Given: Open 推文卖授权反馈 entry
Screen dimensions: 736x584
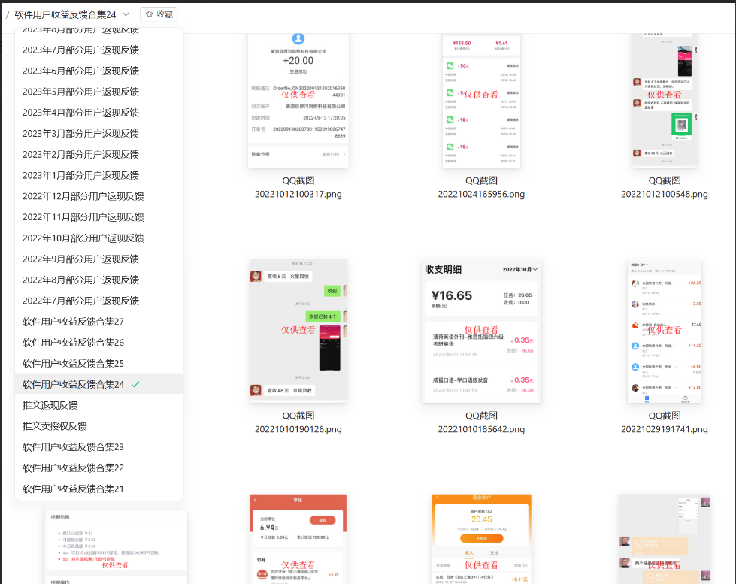Looking at the screenshot, I should coord(54,426).
